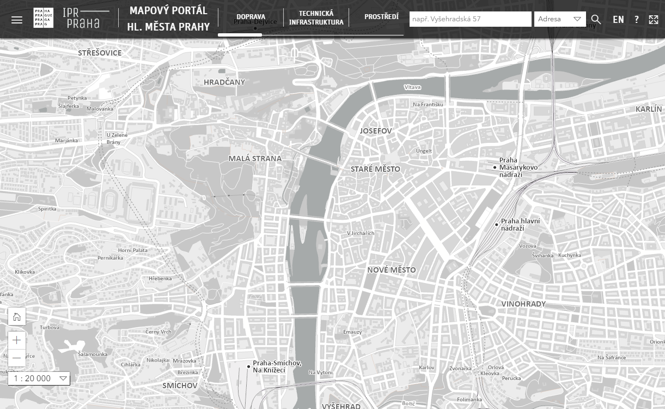Focus the address search input field
Viewport: 665px width, 409px height.
(470, 19)
